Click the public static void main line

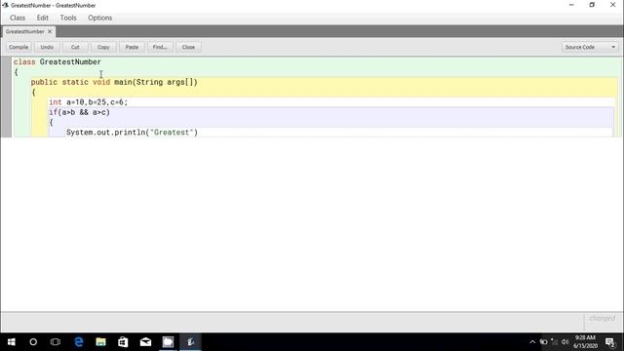point(114,82)
